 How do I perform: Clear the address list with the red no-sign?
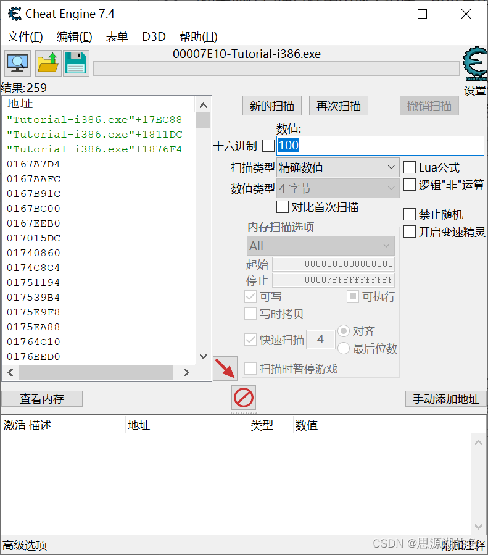[243, 398]
